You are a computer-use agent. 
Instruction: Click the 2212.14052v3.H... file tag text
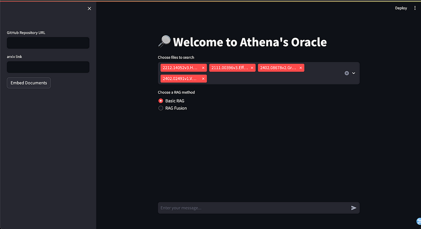[180, 68]
